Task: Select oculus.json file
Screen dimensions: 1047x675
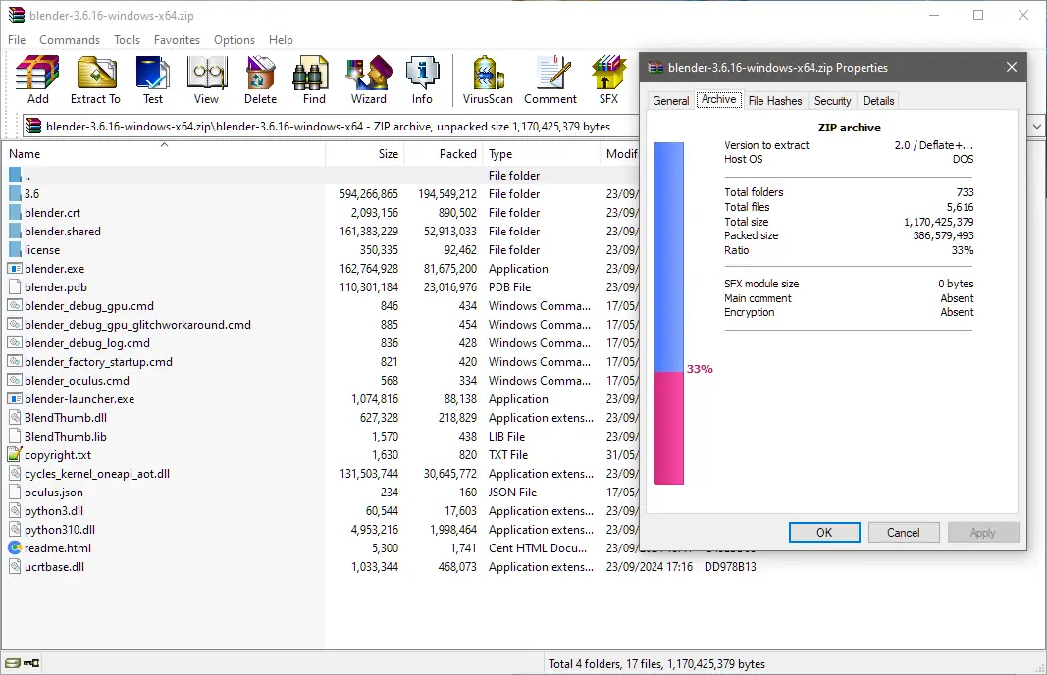Action: (x=53, y=493)
